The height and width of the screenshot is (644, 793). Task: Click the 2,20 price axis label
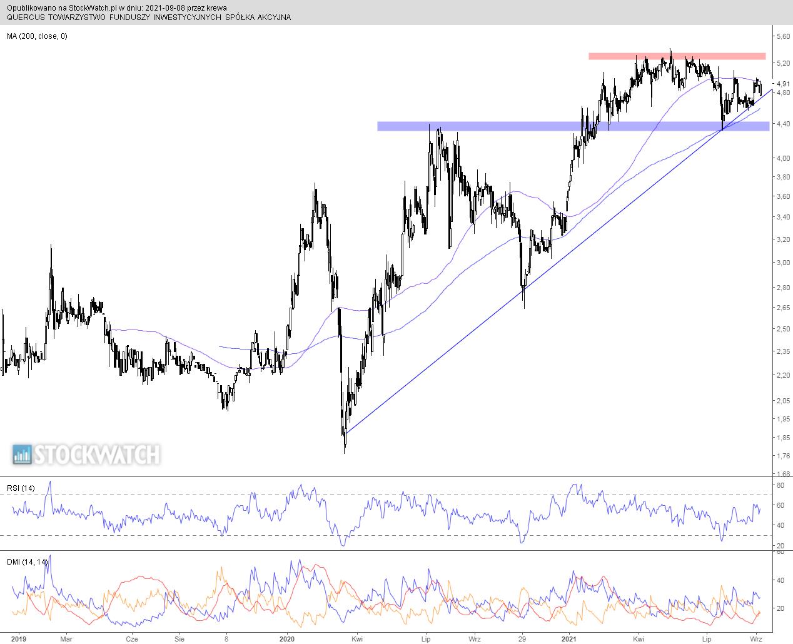pos(782,375)
